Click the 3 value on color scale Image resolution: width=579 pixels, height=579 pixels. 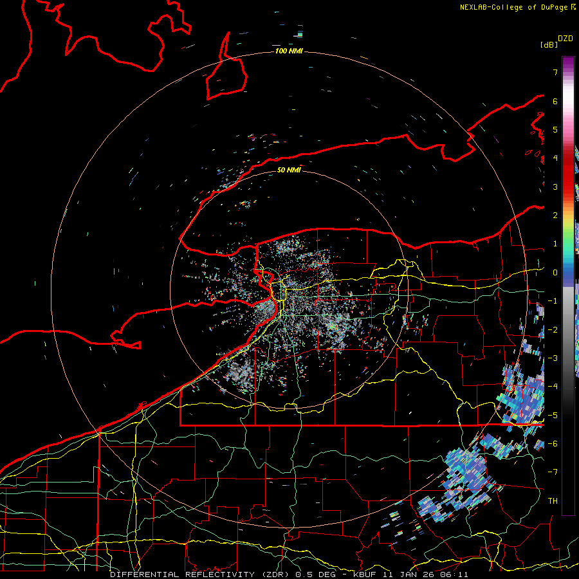[555, 187]
